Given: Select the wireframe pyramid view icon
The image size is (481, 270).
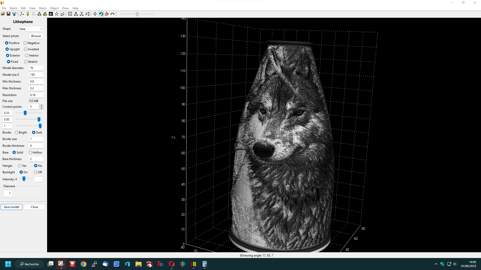Looking at the screenshot, I should pyautogui.click(x=39, y=14).
